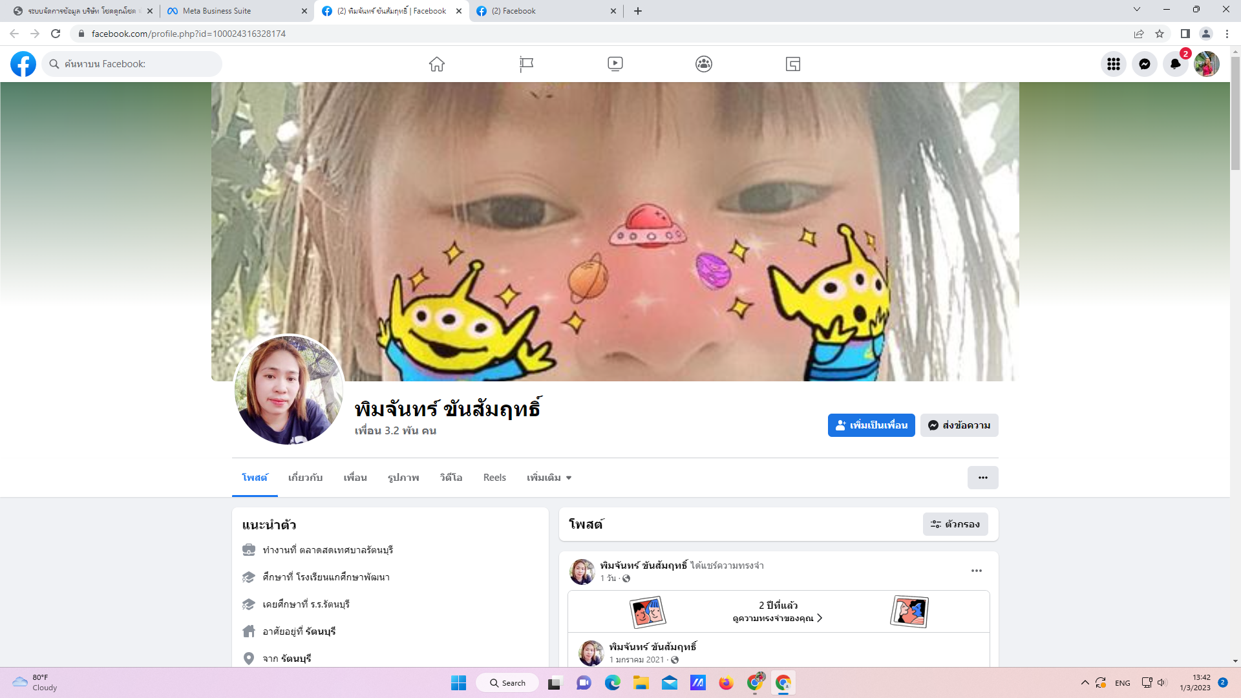1241x698 pixels.
Task: Open profile three-dot options button
Action: click(x=982, y=478)
